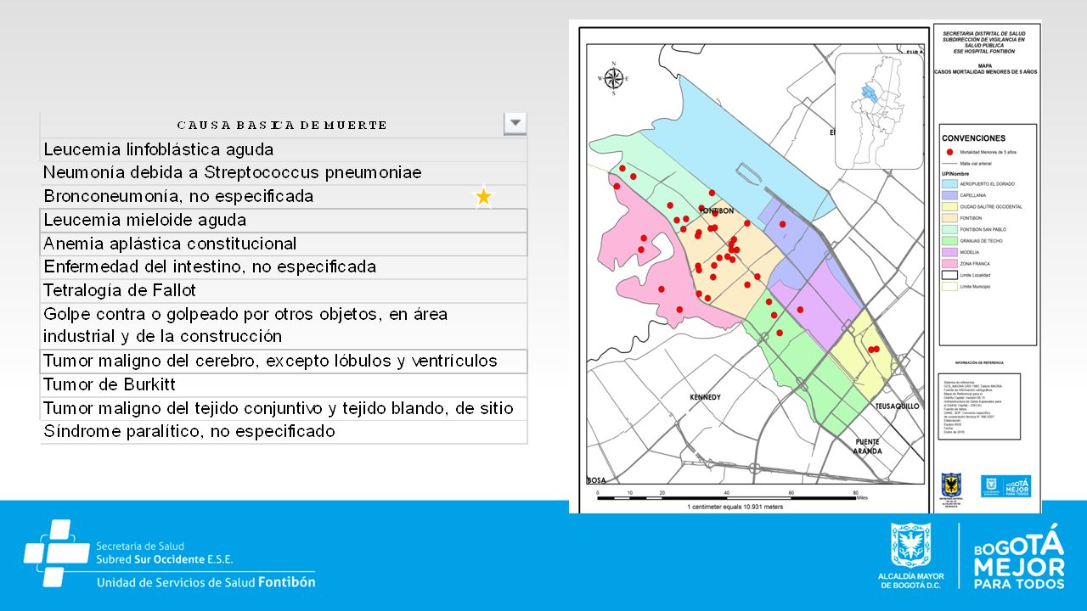Click the Limite Localidad legend box
The height and width of the screenshot is (611, 1087).
pyautogui.click(x=949, y=275)
